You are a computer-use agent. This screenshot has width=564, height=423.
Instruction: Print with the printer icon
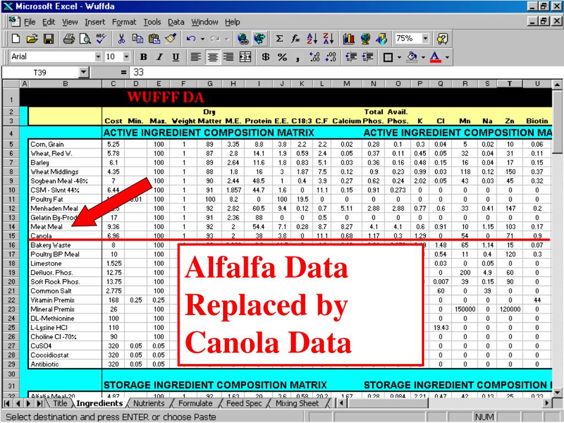(x=69, y=39)
